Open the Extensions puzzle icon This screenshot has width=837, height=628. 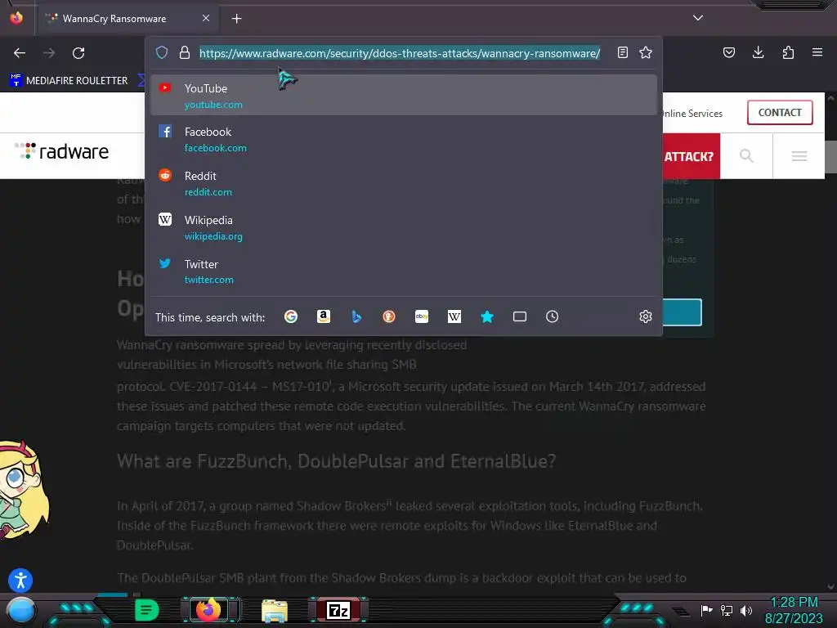788,52
